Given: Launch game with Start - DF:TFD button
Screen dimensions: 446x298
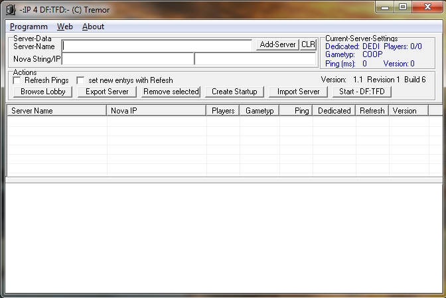Looking at the screenshot, I should [x=361, y=92].
